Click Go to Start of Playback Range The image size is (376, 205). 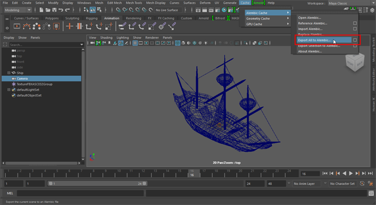click(x=325, y=174)
